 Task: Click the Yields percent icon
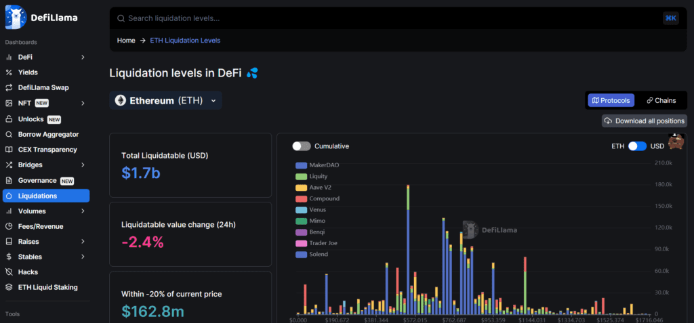coord(8,72)
